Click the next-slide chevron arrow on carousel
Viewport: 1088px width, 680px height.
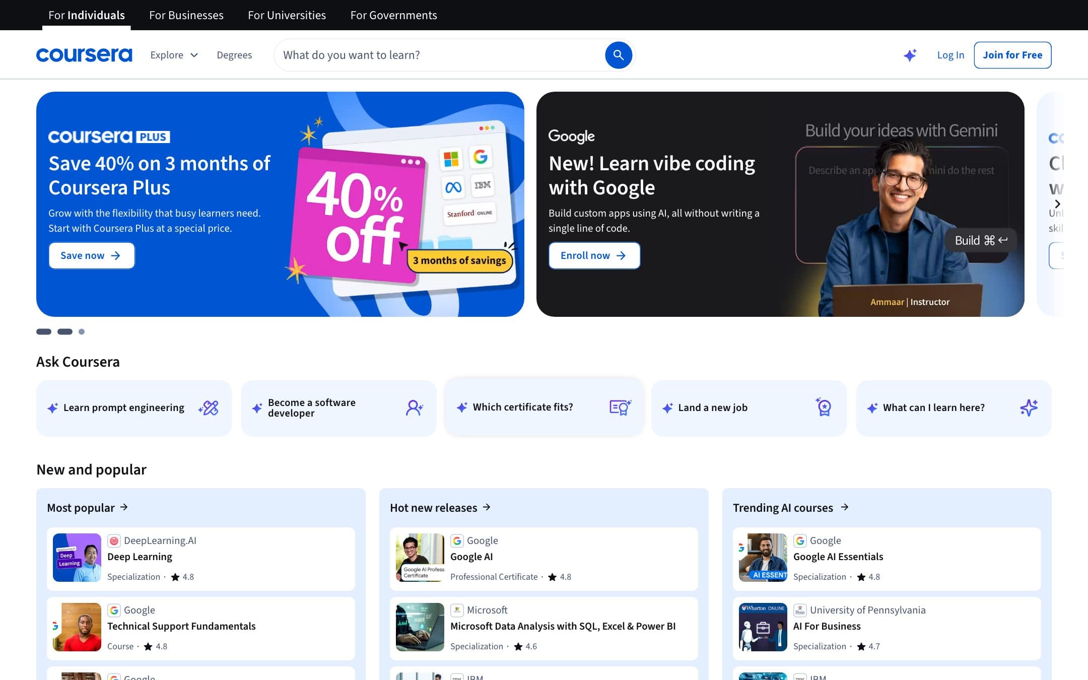(x=1057, y=204)
